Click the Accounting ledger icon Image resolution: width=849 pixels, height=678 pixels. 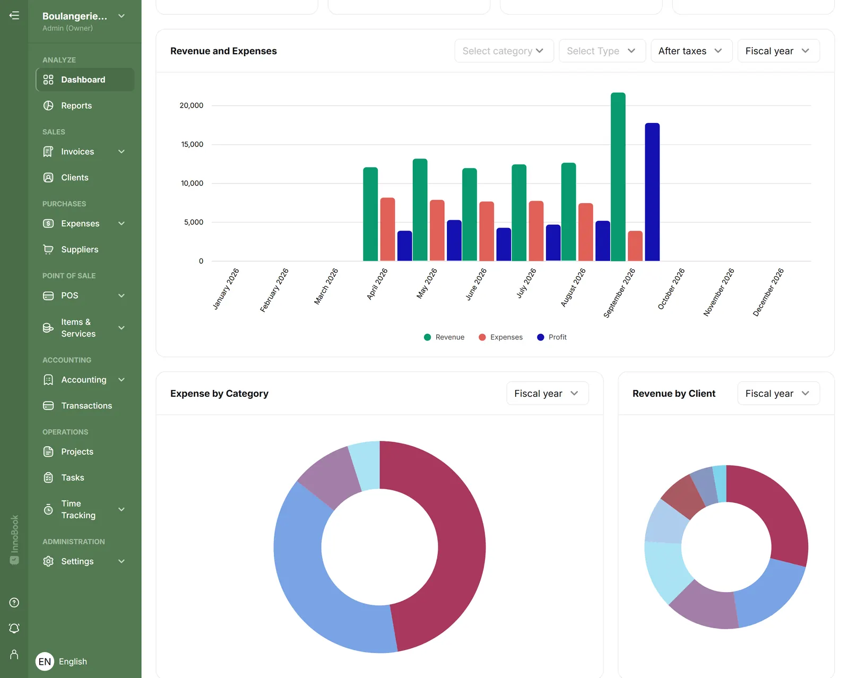pos(48,380)
